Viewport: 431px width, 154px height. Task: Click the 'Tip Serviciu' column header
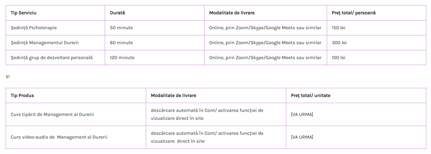click(24, 13)
